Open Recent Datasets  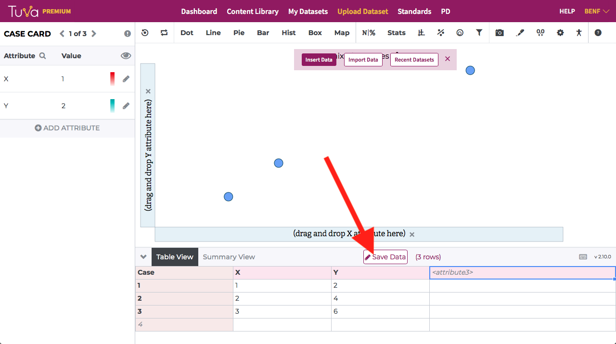pos(414,60)
